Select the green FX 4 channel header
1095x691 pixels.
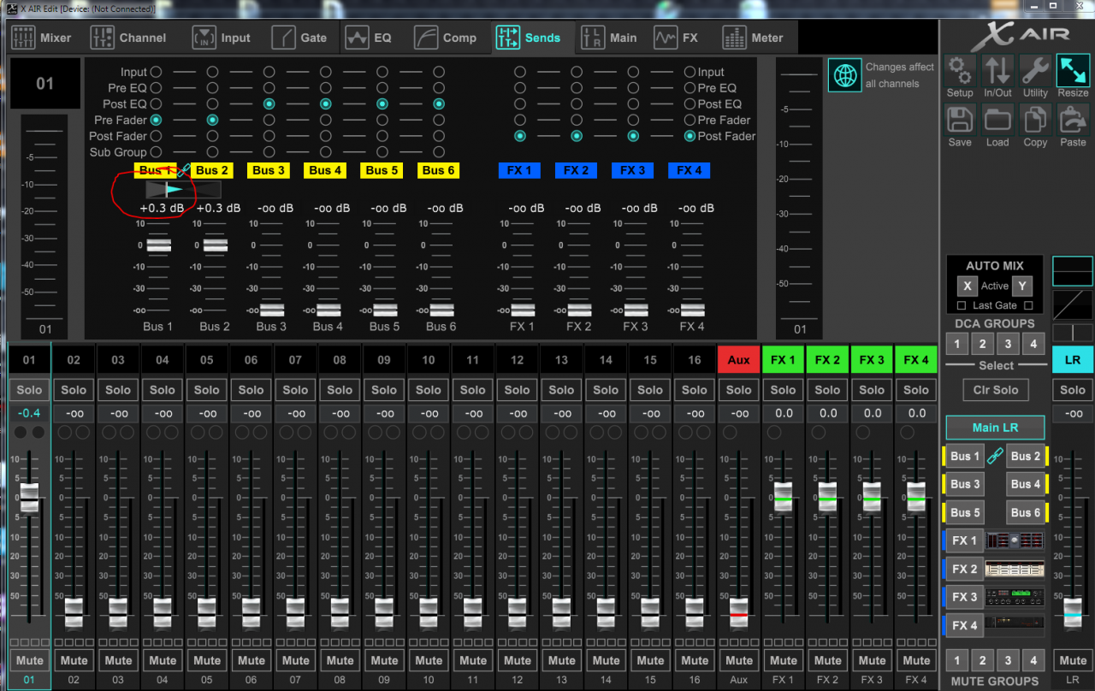pos(916,360)
